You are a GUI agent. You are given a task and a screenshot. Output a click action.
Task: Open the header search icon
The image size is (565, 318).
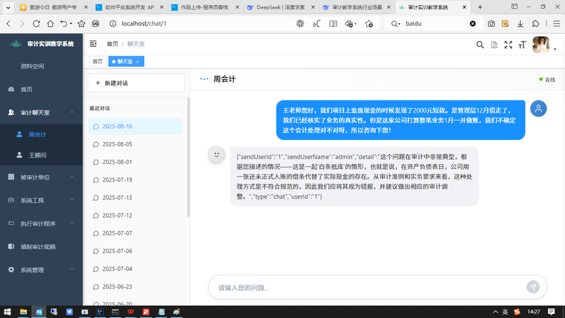(480, 45)
